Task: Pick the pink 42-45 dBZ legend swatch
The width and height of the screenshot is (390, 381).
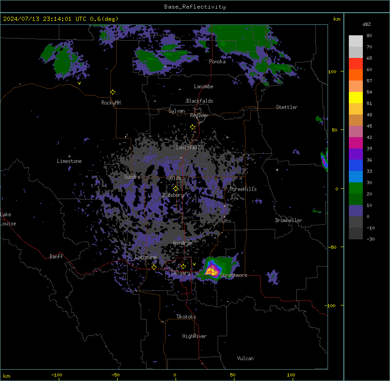Action: (x=356, y=131)
